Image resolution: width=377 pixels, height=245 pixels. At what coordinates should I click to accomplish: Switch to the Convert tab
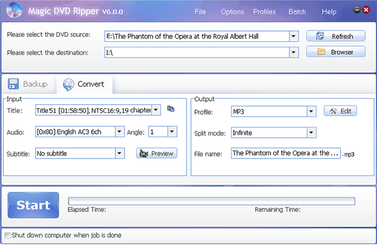(84, 84)
